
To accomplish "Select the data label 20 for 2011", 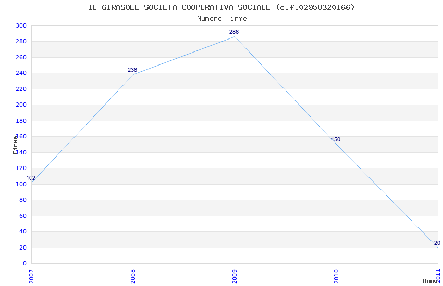I will coord(437,243).
